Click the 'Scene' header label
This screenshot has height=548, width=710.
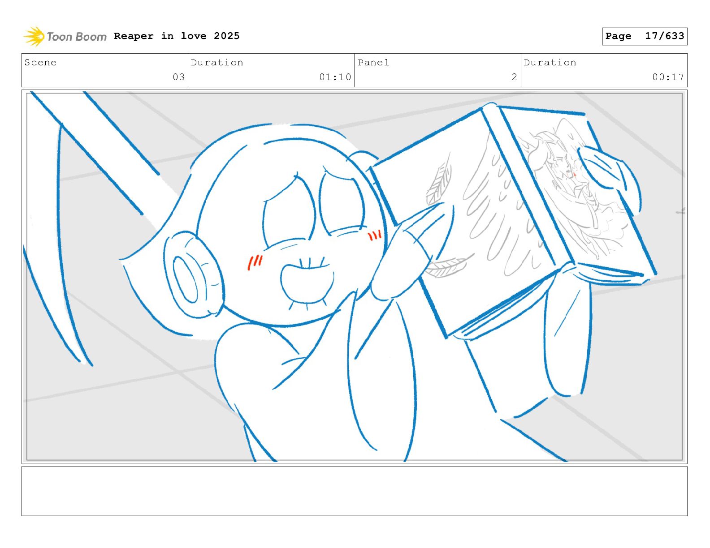coord(41,62)
